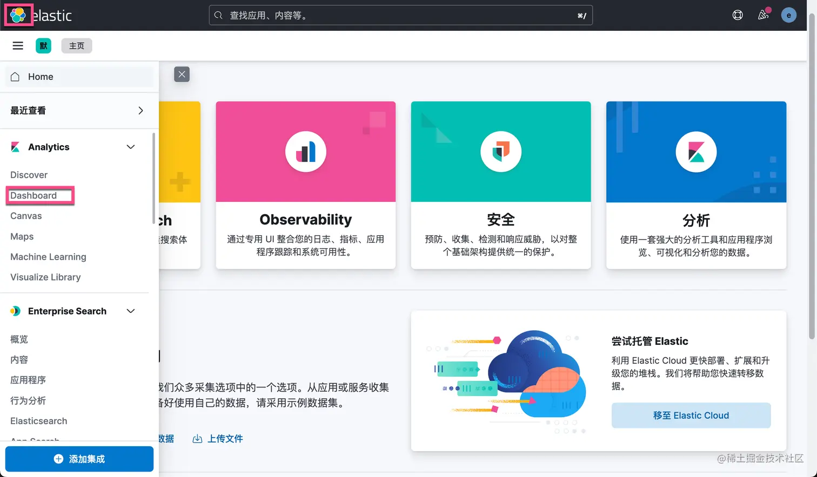This screenshot has width=817, height=477.
Task: Click the Enterprise Search heading text
Action: 67,311
